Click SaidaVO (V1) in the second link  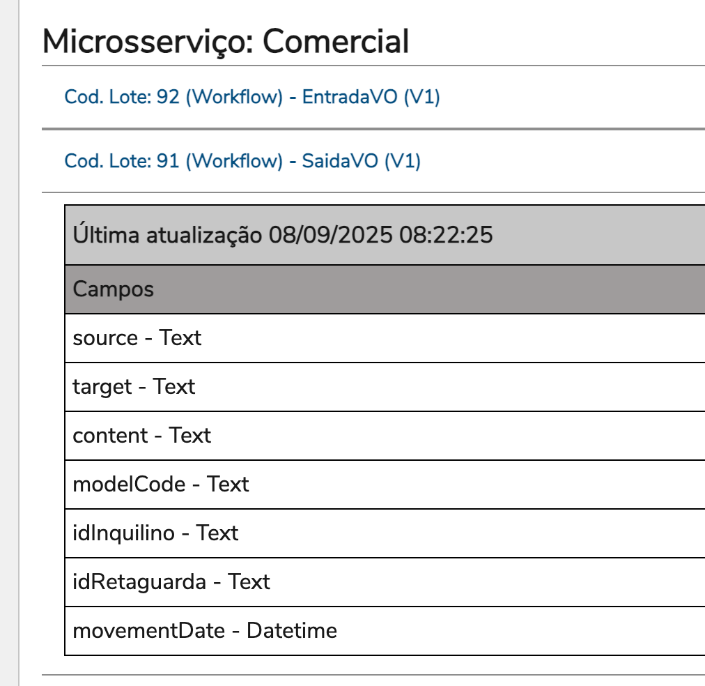[x=361, y=161]
